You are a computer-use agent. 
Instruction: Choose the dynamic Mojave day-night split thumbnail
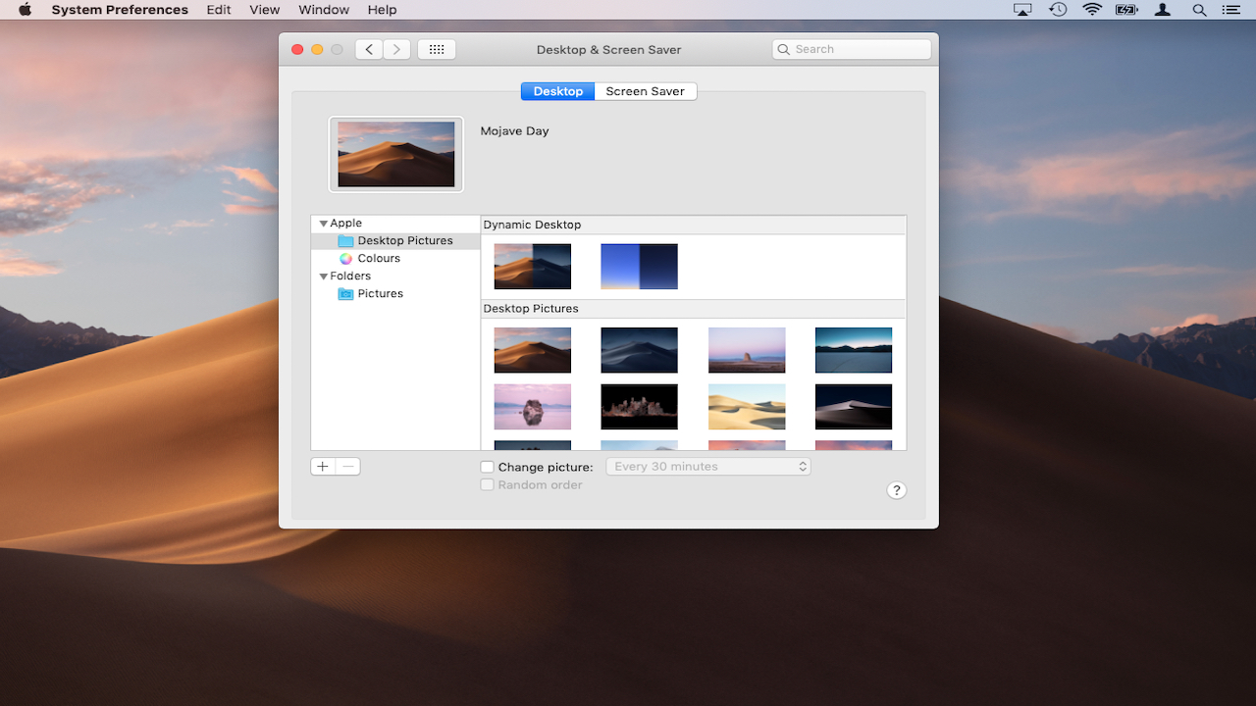[533, 267]
